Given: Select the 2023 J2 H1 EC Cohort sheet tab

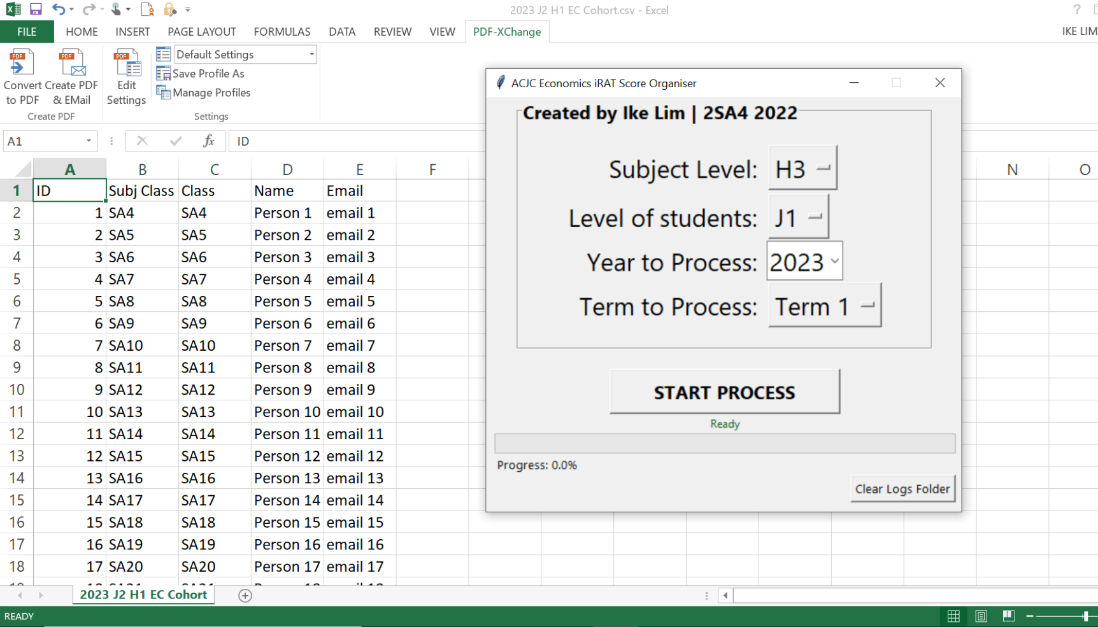Looking at the screenshot, I should tap(143, 595).
